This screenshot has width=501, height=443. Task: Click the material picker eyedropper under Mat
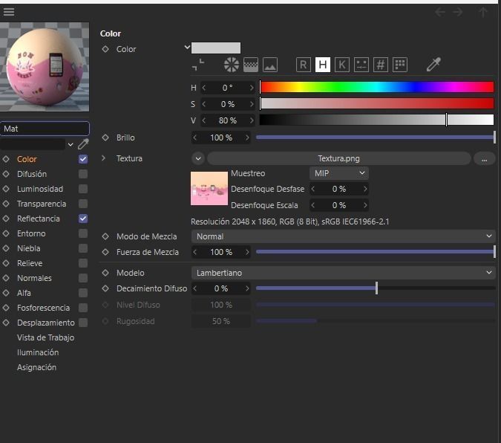tap(83, 144)
